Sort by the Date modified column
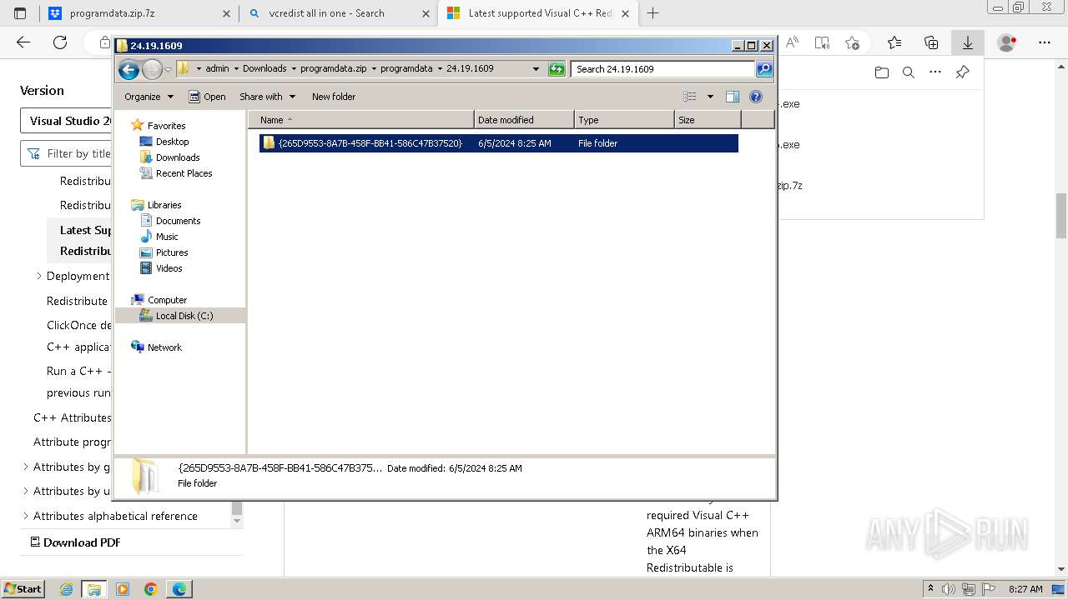The image size is (1068, 600). [x=524, y=120]
